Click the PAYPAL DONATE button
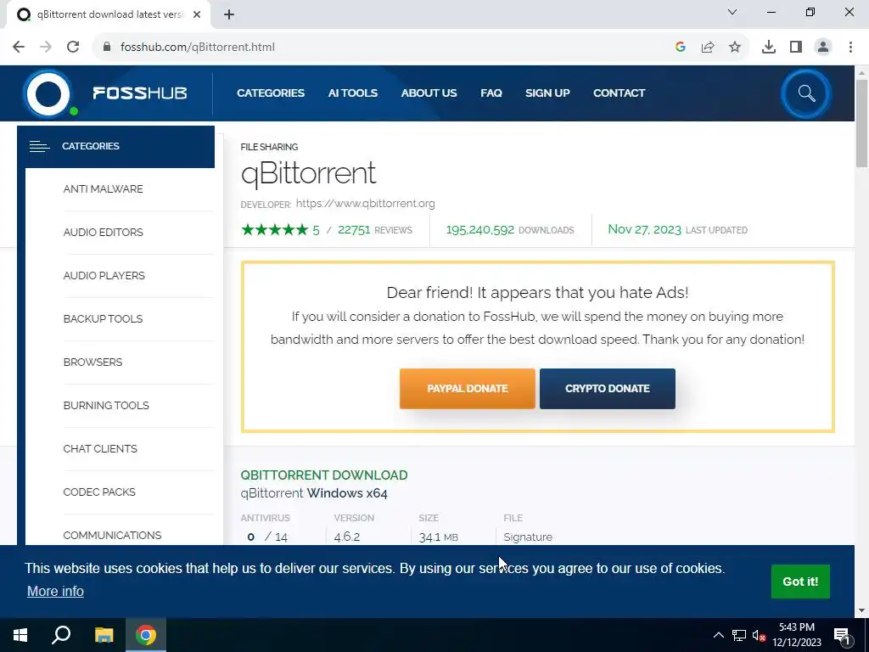Screen dimensions: 869x652 point(468,389)
